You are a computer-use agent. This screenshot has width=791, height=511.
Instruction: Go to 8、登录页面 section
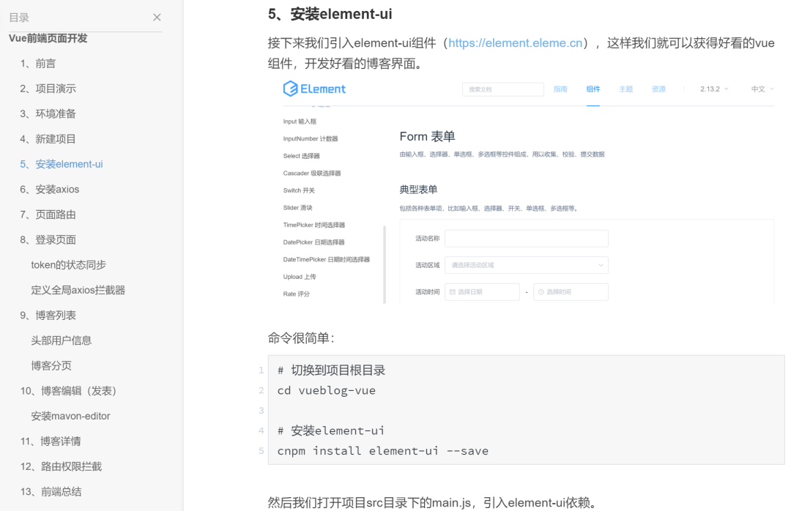[48, 240]
